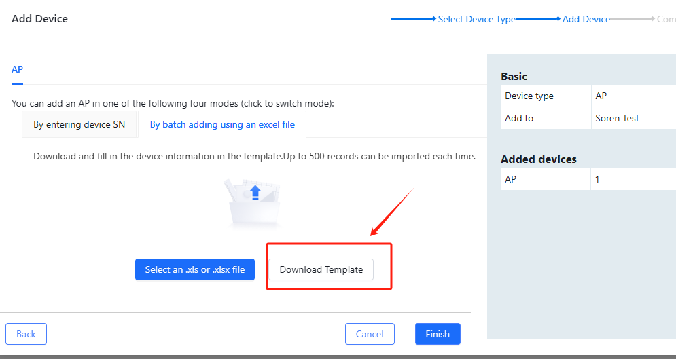This screenshot has height=359, width=676.
Task: Click the 'Add Device' step in progress bar
Action: (586, 19)
